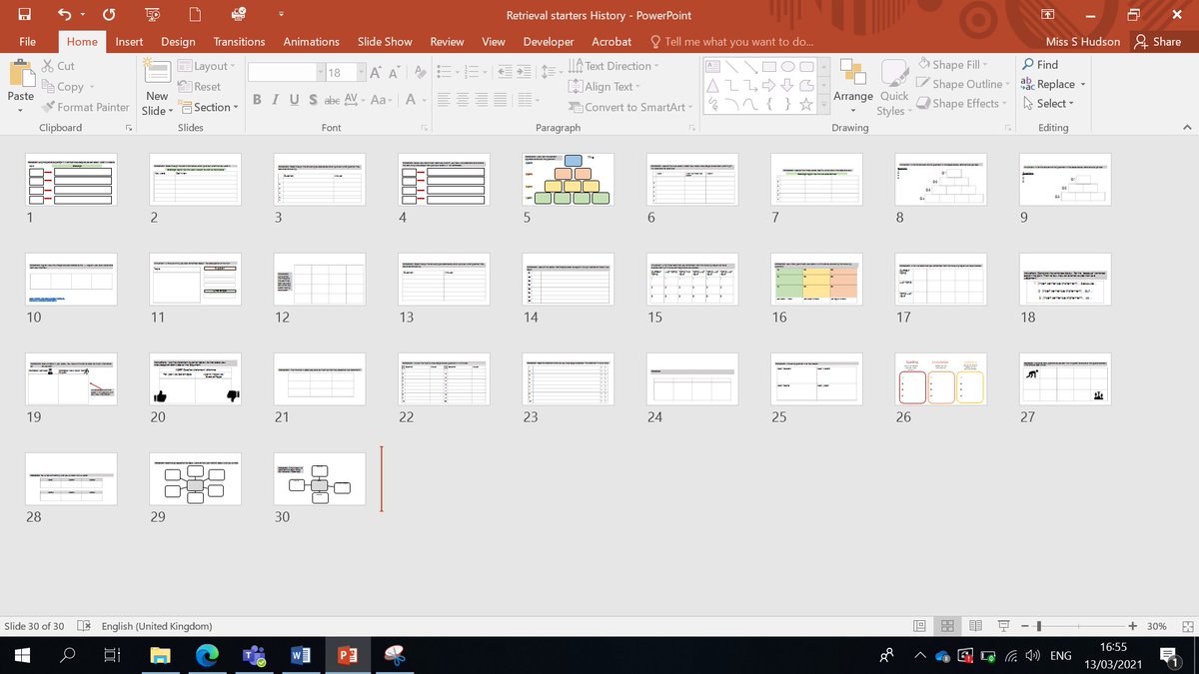Open the Word icon on the taskbar
Image resolution: width=1199 pixels, height=674 pixels.
click(x=301, y=656)
